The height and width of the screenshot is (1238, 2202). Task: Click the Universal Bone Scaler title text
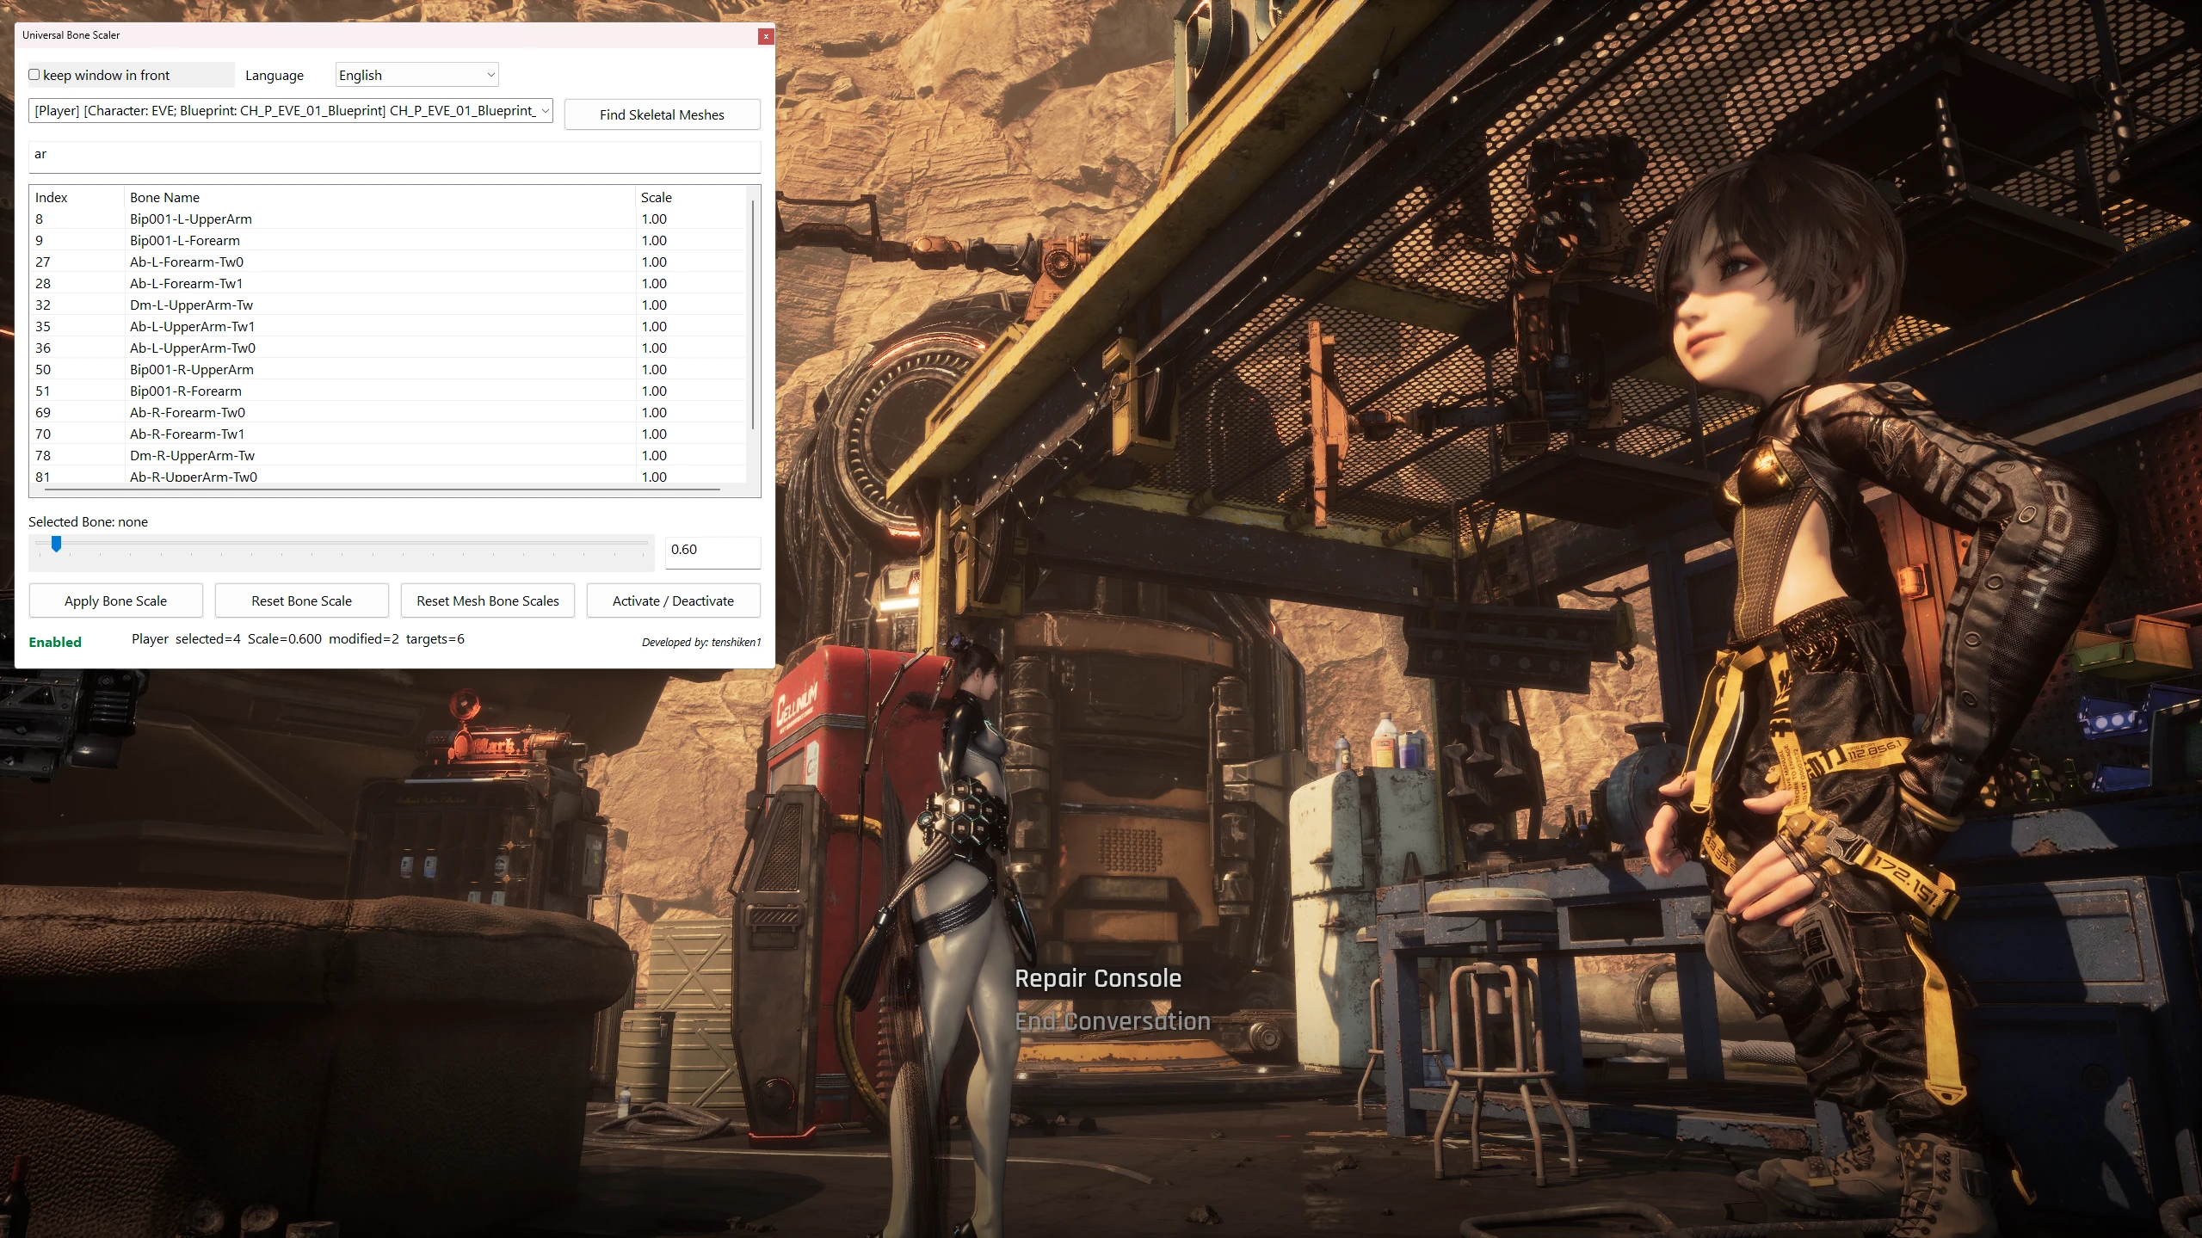[71, 35]
